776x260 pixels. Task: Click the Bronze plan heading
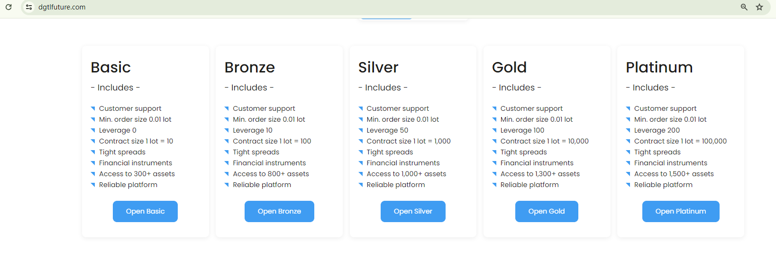(x=249, y=67)
